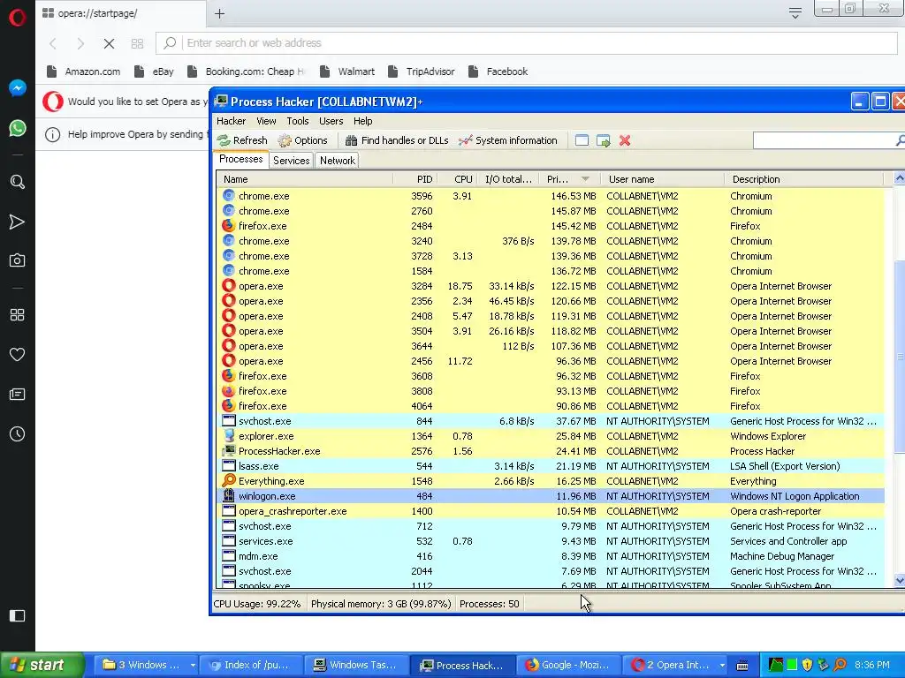
Task: Open the Tools menu
Action: click(x=297, y=121)
